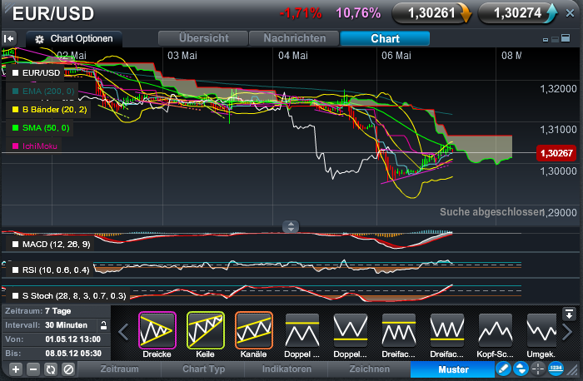Toggle the S Stoch indicator checkbox
The width and height of the screenshot is (583, 381).
click(15, 296)
